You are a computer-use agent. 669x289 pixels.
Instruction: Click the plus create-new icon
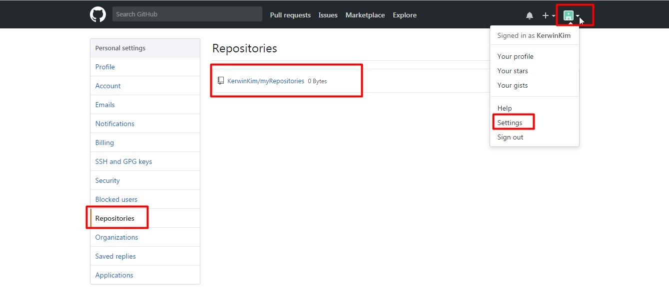[x=545, y=15]
